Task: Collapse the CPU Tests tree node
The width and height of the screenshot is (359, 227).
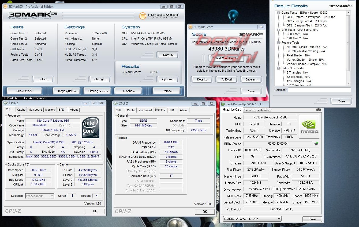Action: click(279, 30)
